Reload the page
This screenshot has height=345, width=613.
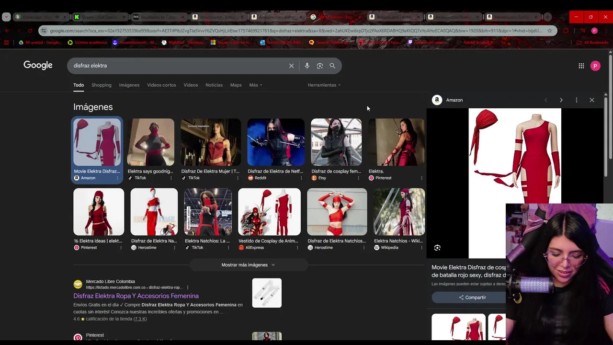[x=30, y=31]
